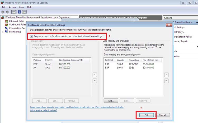Toggle the Require encryption checkbox

coord(32,36)
